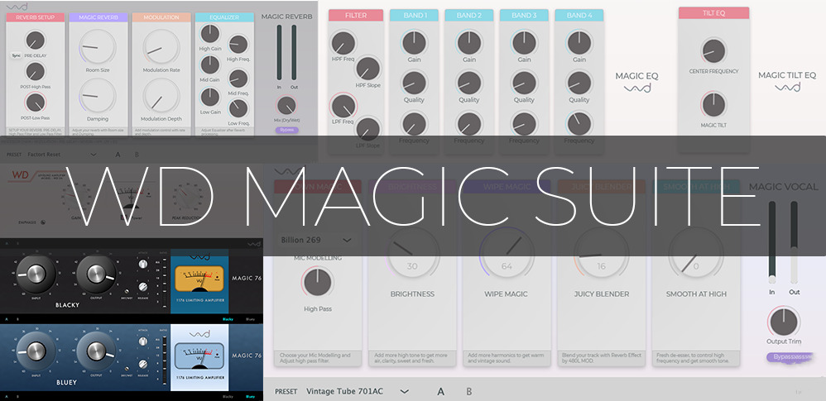Click the HPF Slope knob
The image size is (826, 401).
point(367,69)
